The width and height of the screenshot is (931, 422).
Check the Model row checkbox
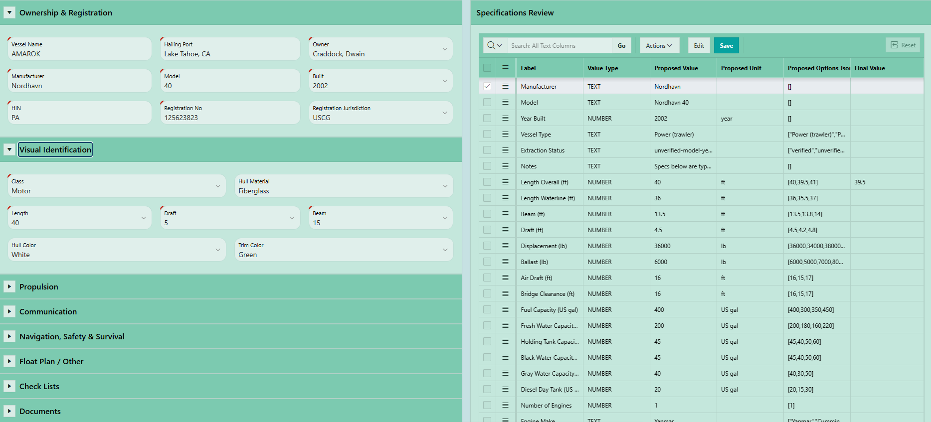pos(487,102)
